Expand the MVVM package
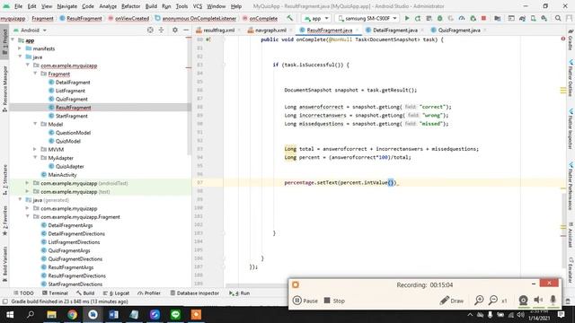This screenshot has width=575, height=323. pyautogui.click(x=35, y=150)
